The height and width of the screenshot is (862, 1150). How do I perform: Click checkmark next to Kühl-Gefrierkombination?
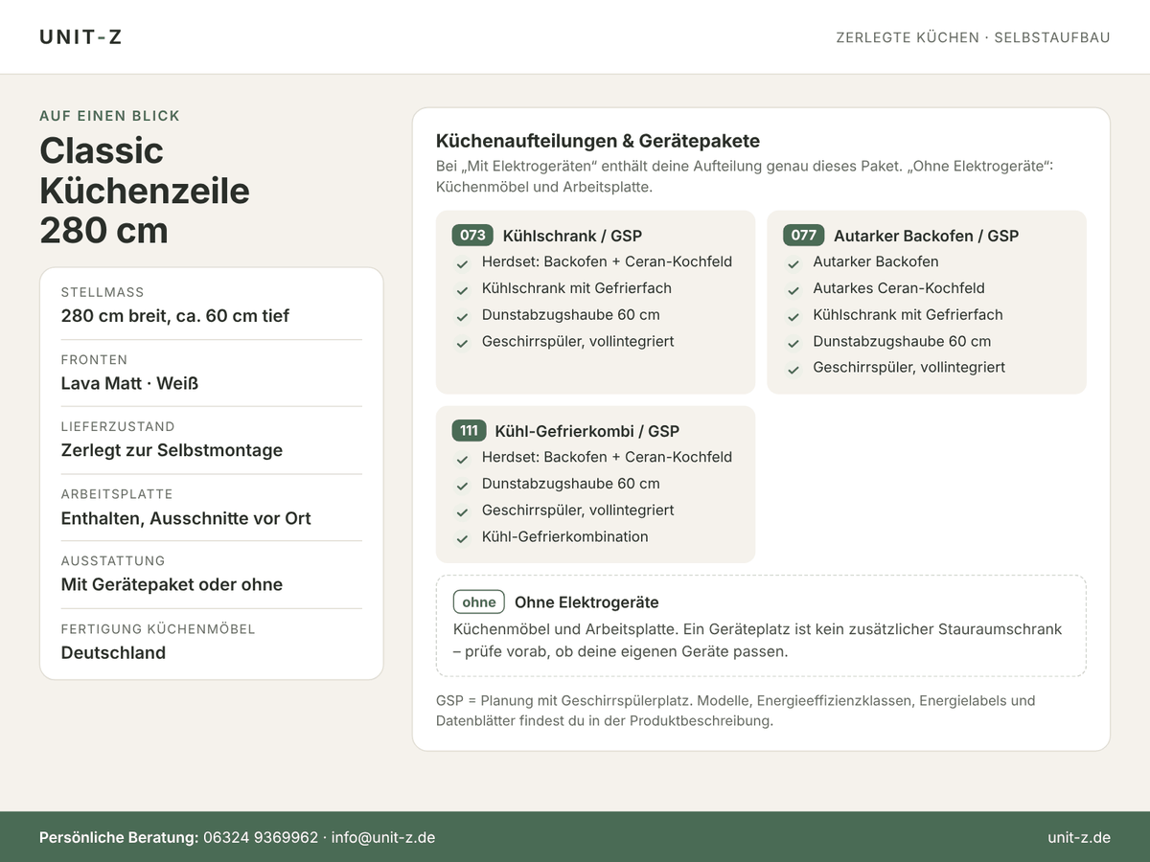(463, 538)
